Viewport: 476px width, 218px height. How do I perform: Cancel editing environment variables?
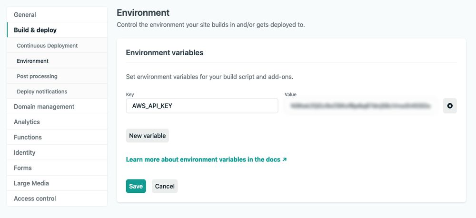click(x=165, y=186)
